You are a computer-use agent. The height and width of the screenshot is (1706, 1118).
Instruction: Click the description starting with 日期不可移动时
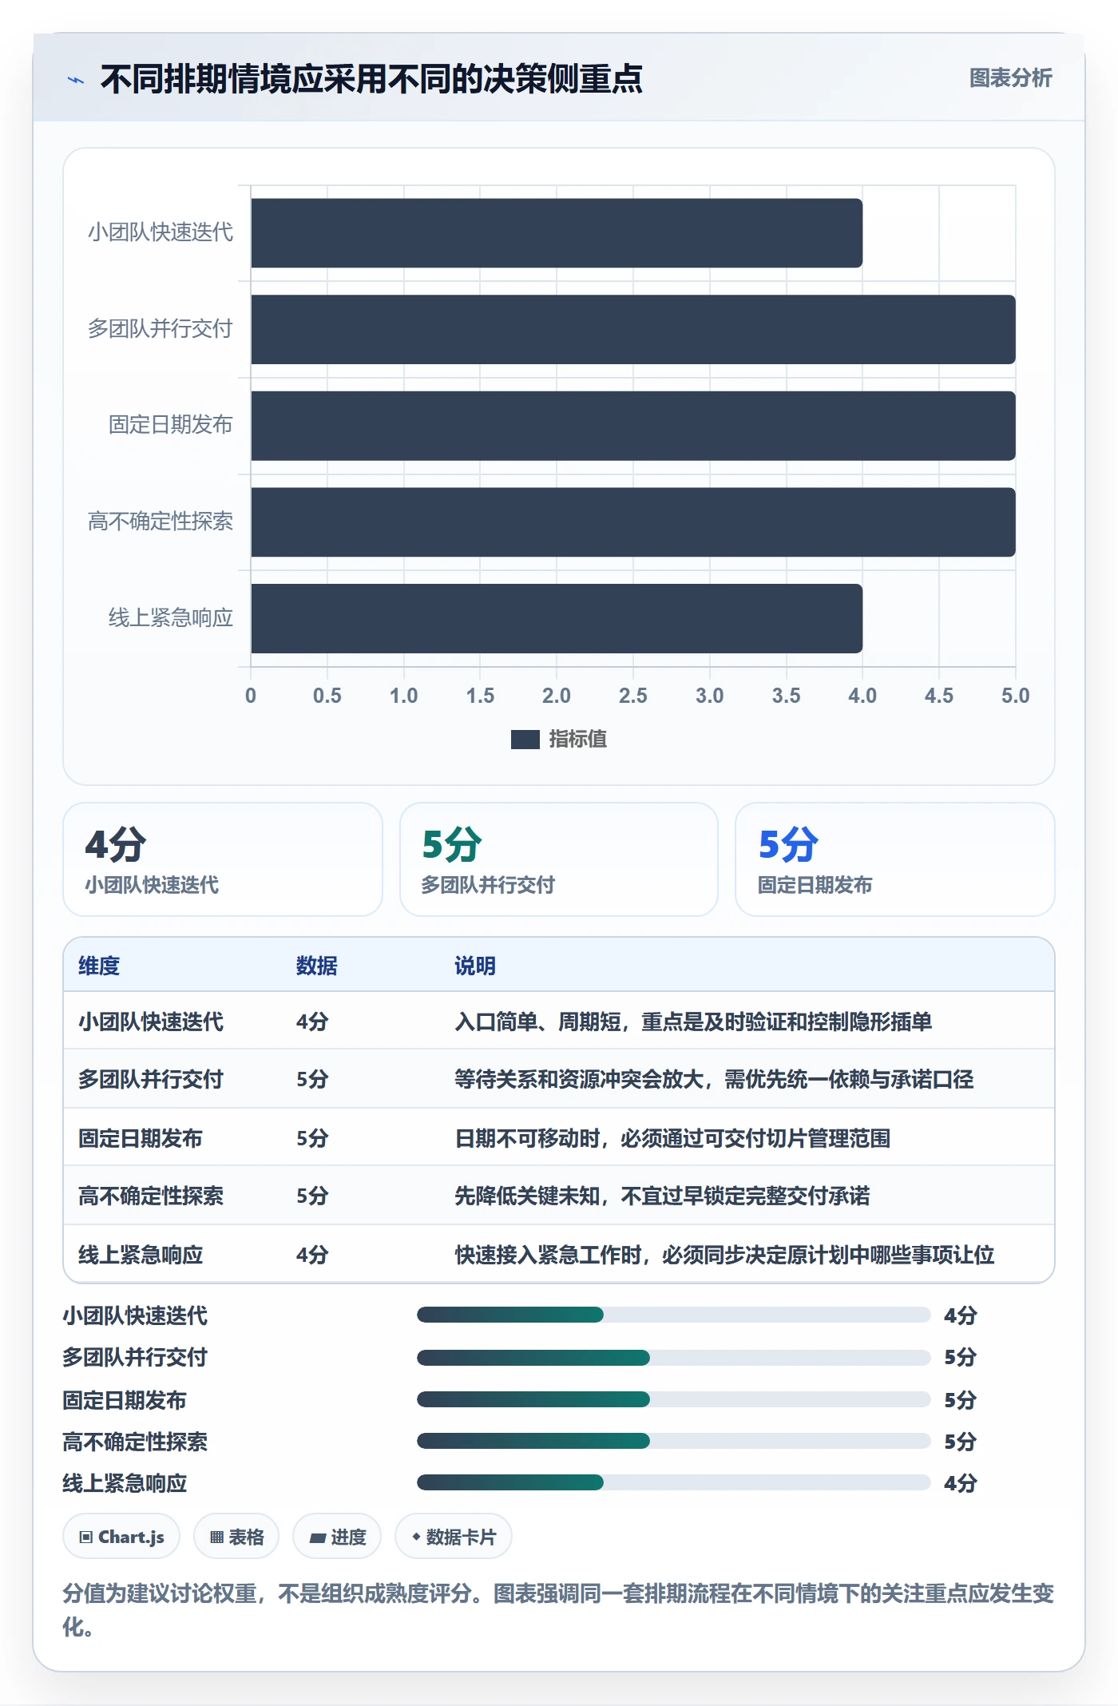click(672, 1138)
